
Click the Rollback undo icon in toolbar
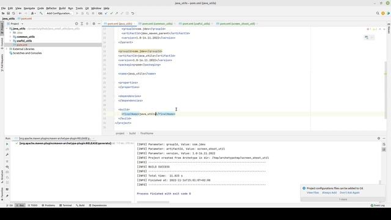tap(133, 13)
